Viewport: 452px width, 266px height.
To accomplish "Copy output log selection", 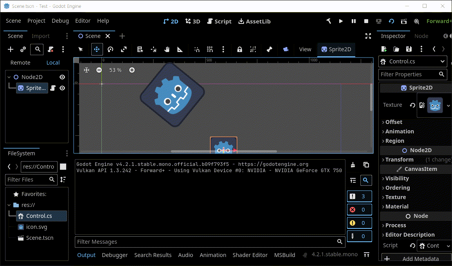I will pos(366,165).
